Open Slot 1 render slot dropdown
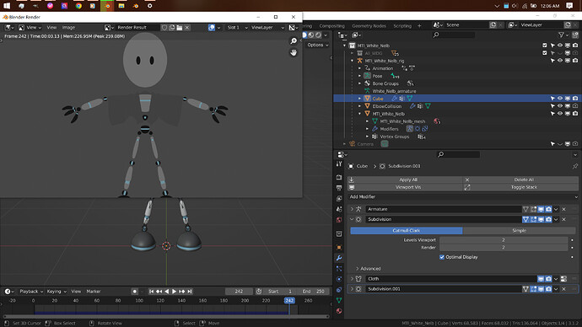582x327 pixels. coord(237,28)
